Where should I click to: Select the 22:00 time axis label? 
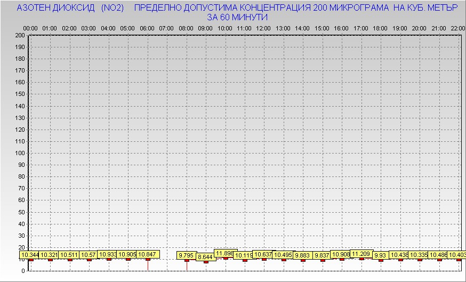pos(457,28)
